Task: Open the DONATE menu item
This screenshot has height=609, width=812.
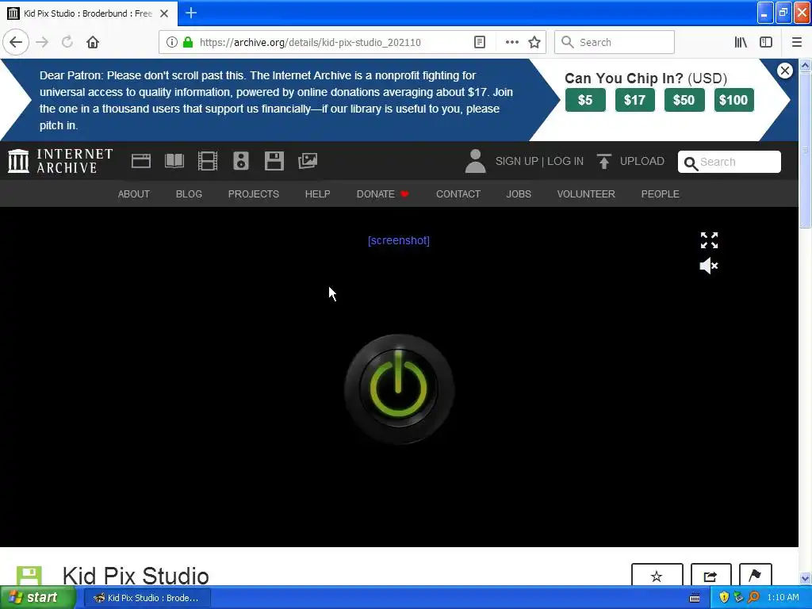Action: (383, 193)
